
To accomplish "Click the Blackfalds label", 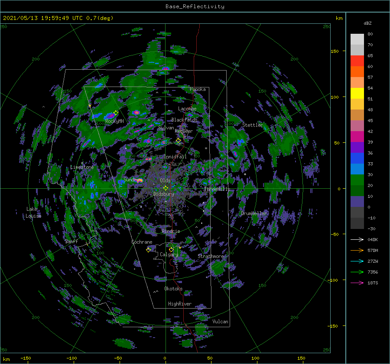I will click(x=184, y=120).
